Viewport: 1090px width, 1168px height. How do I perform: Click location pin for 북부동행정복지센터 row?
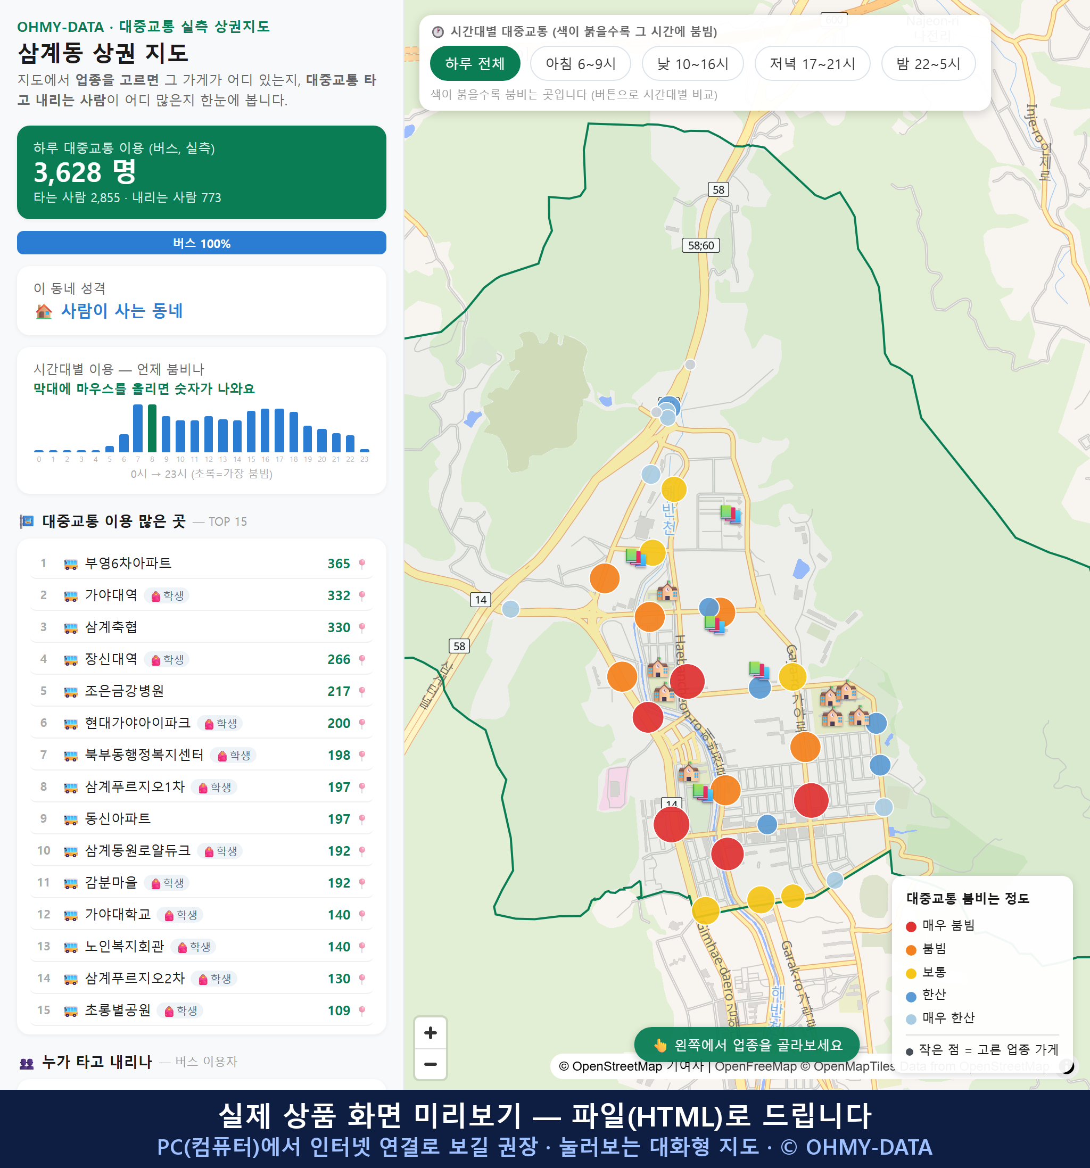coord(362,755)
